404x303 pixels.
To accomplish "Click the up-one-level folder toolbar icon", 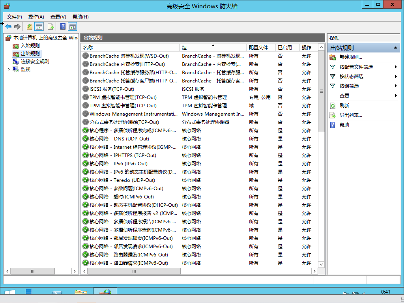I will 29,26.
